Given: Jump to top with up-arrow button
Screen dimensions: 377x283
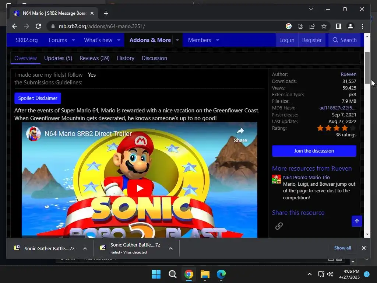Looking at the screenshot, I should point(357,221).
